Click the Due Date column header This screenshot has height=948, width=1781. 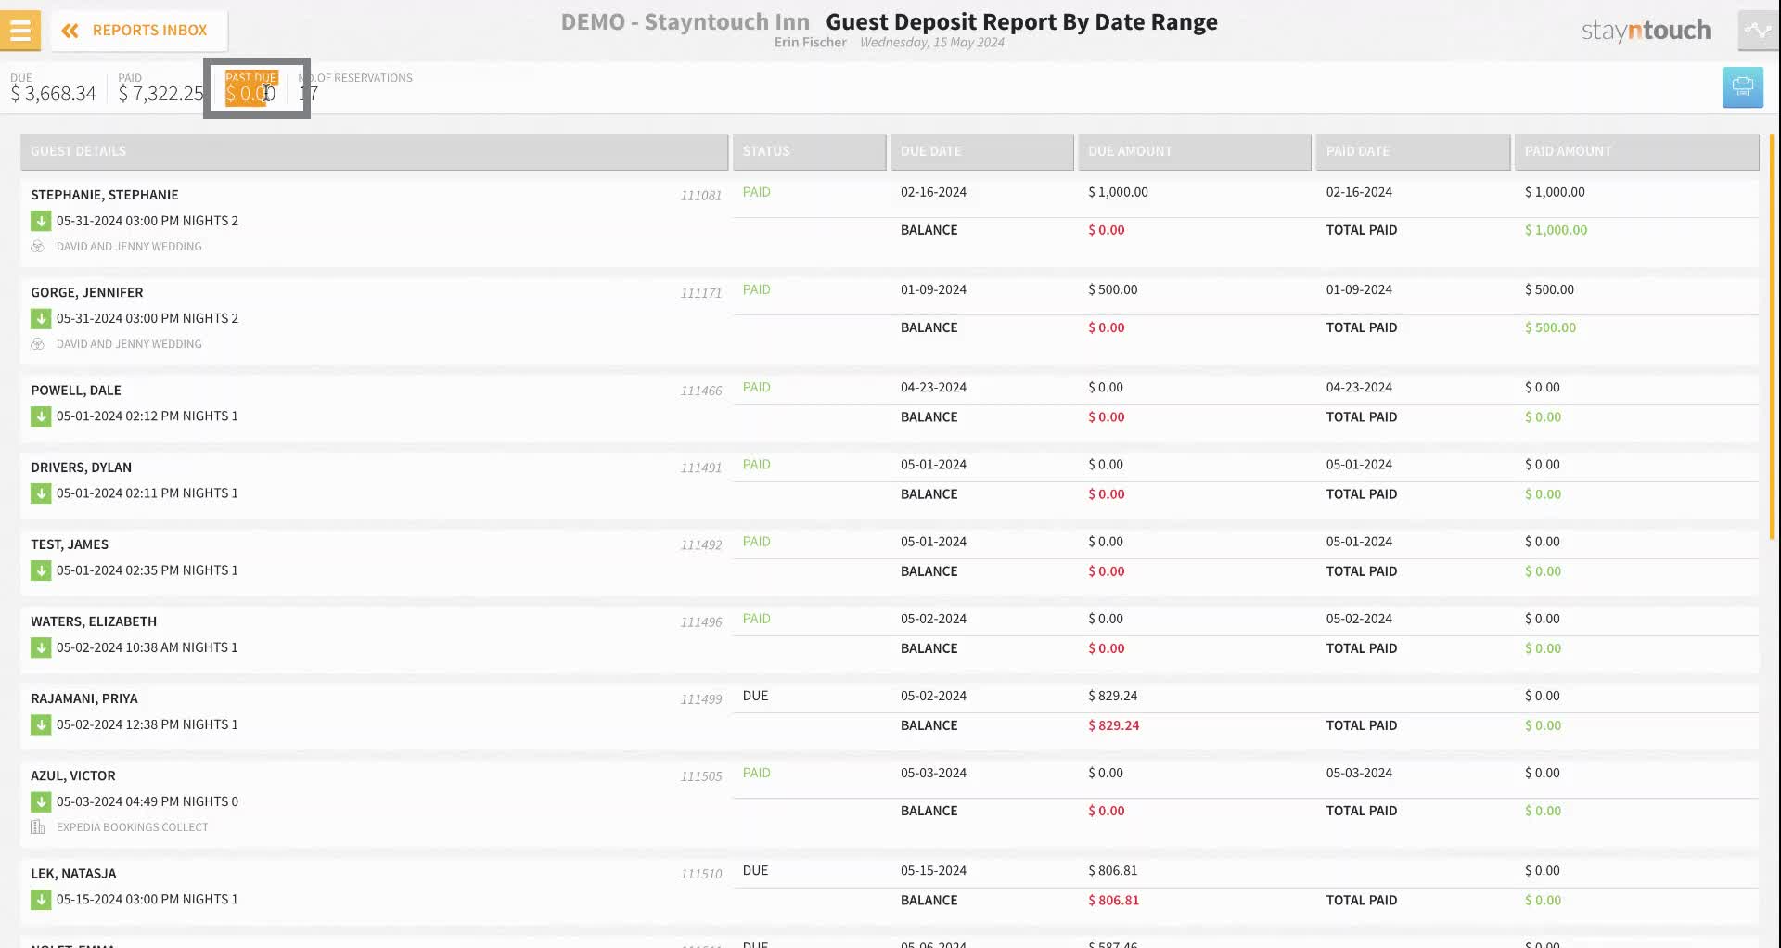pyautogui.click(x=981, y=151)
